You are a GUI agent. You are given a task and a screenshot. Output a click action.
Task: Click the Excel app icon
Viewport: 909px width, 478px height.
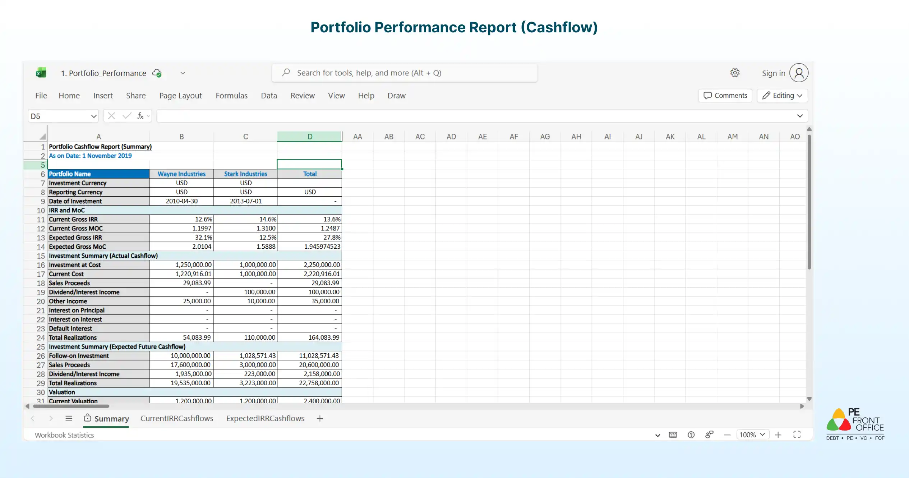point(41,73)
